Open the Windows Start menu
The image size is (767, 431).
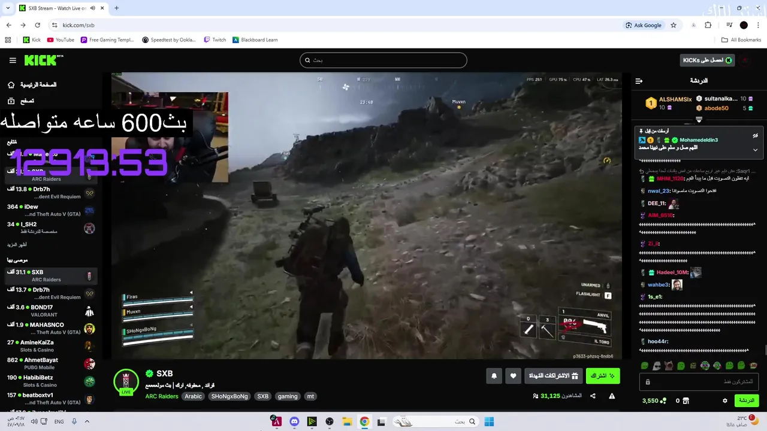pyautogui.click(x=489, y=421)
